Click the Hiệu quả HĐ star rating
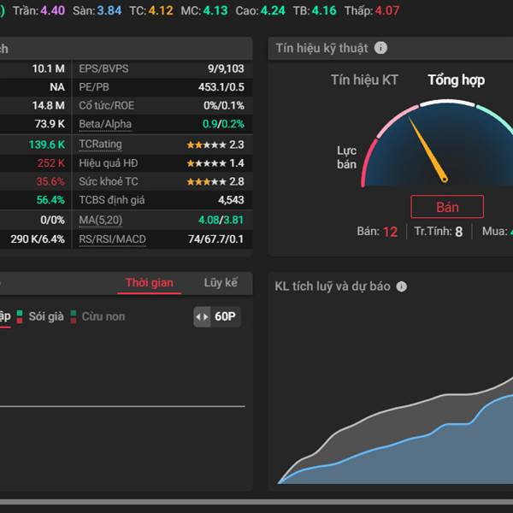The image size is (513, 513). [x=205, y=163]
